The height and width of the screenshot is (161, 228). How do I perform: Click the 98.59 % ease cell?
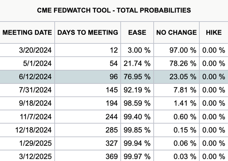click(x=137, y=103)
